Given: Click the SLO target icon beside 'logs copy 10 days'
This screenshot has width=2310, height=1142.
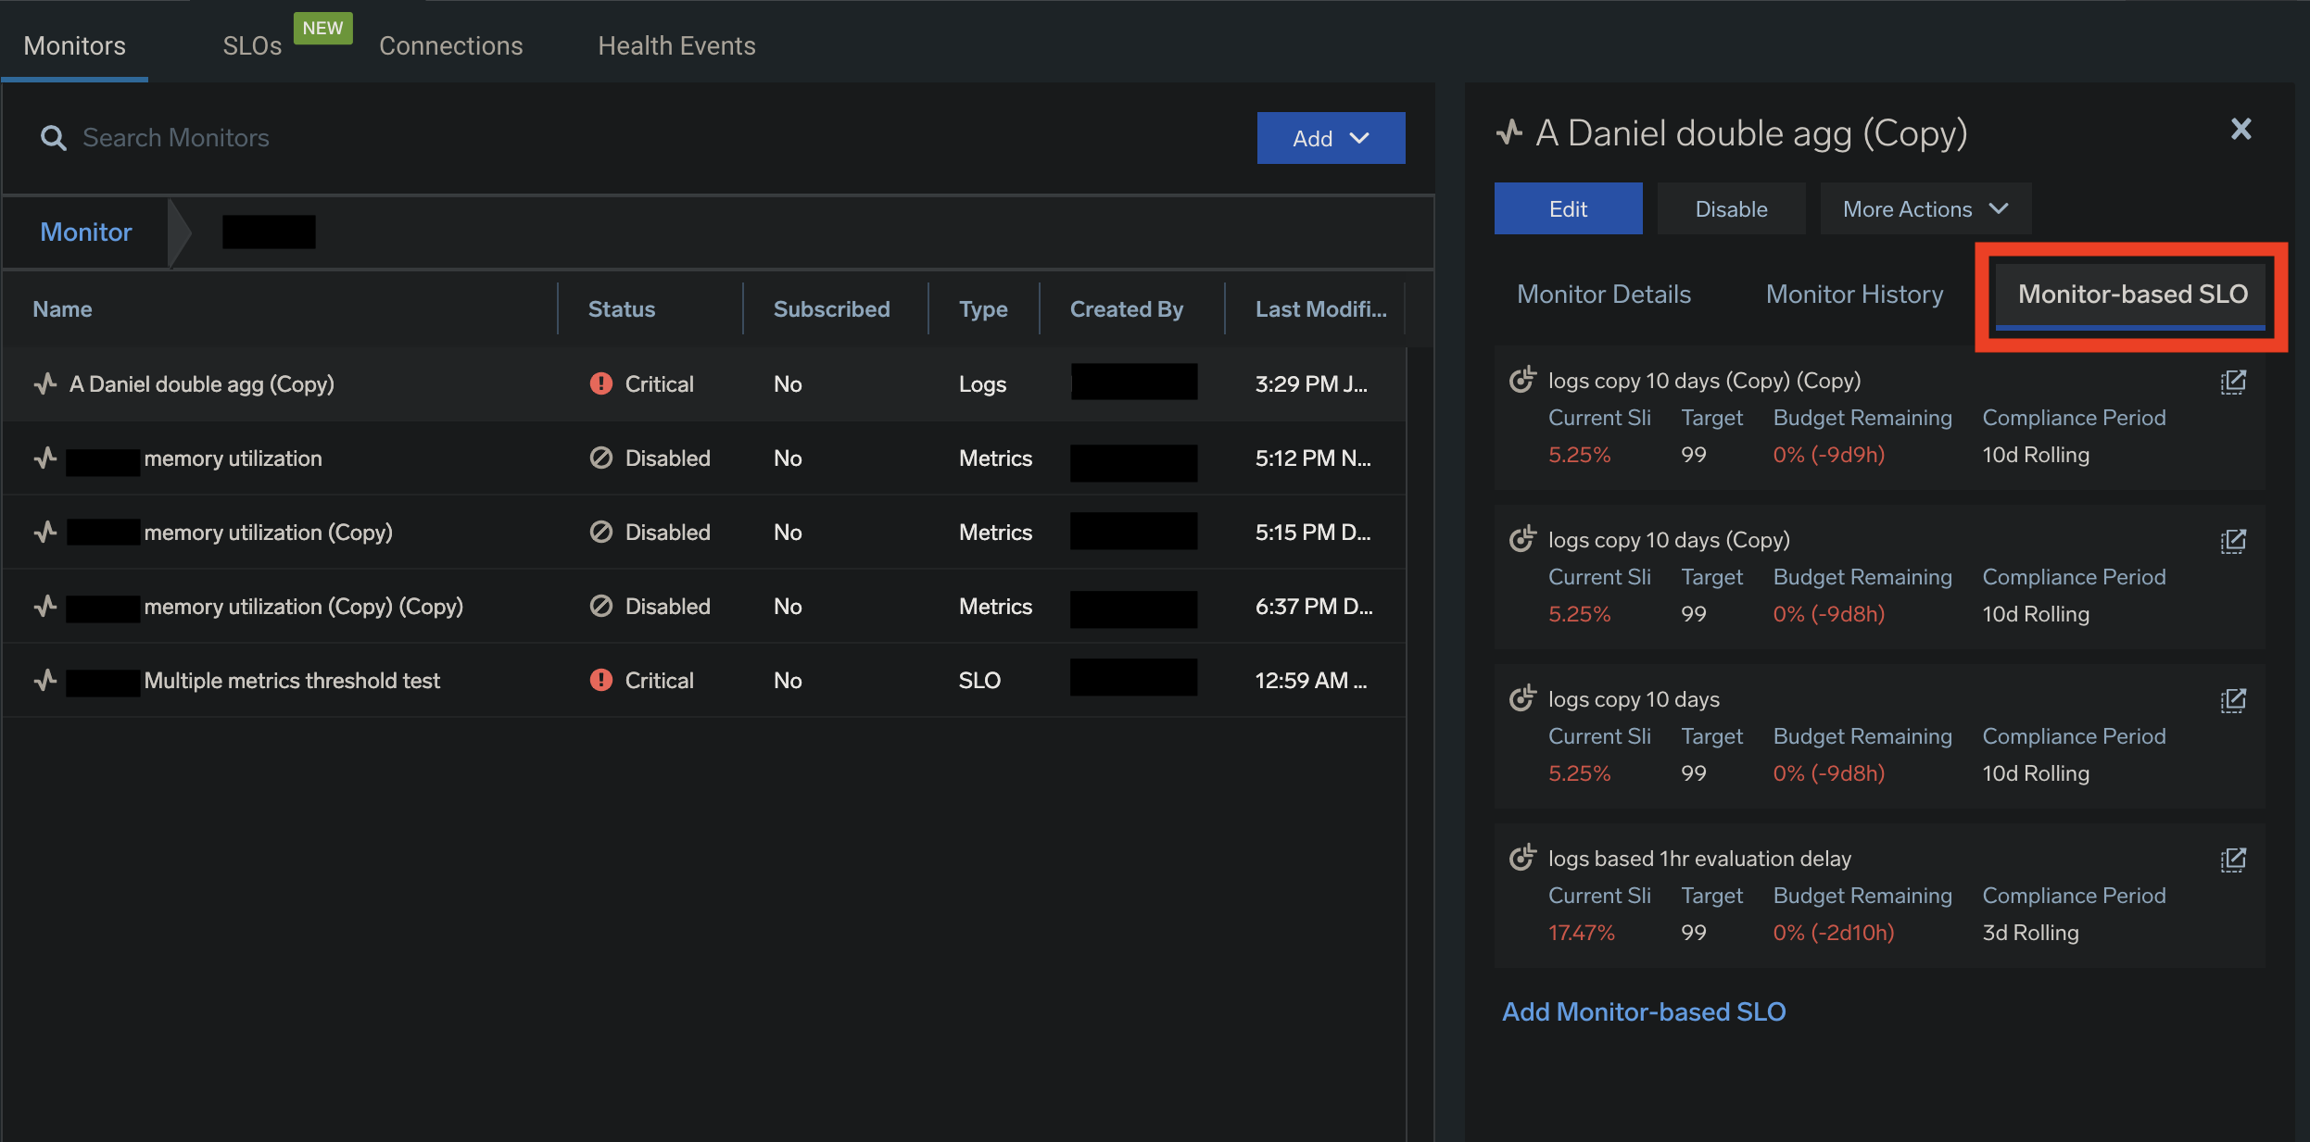Looking at the screenshot, I should pos(1521,699).
